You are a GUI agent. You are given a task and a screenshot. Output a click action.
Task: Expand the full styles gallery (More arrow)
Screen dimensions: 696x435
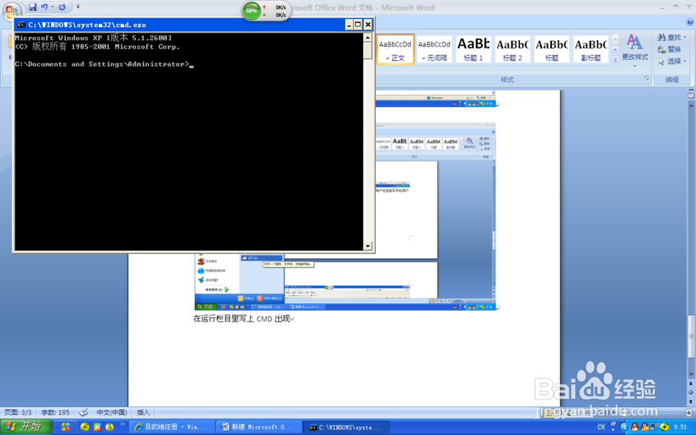615,59
